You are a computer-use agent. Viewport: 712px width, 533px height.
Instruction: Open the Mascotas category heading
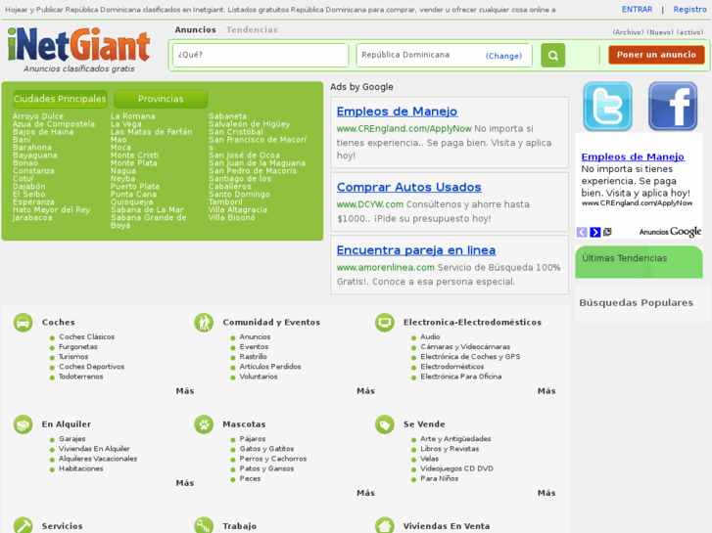point(244,424)
